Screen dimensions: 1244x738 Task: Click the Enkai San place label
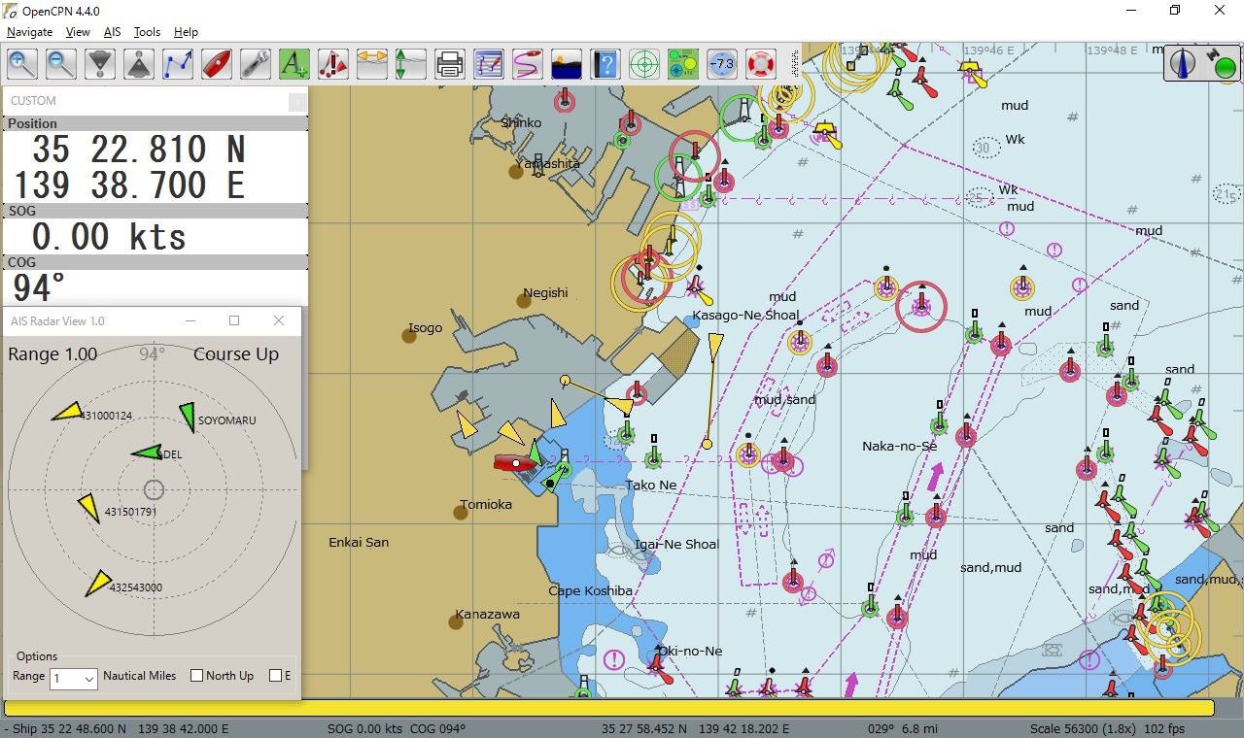[x=359, y=543]
